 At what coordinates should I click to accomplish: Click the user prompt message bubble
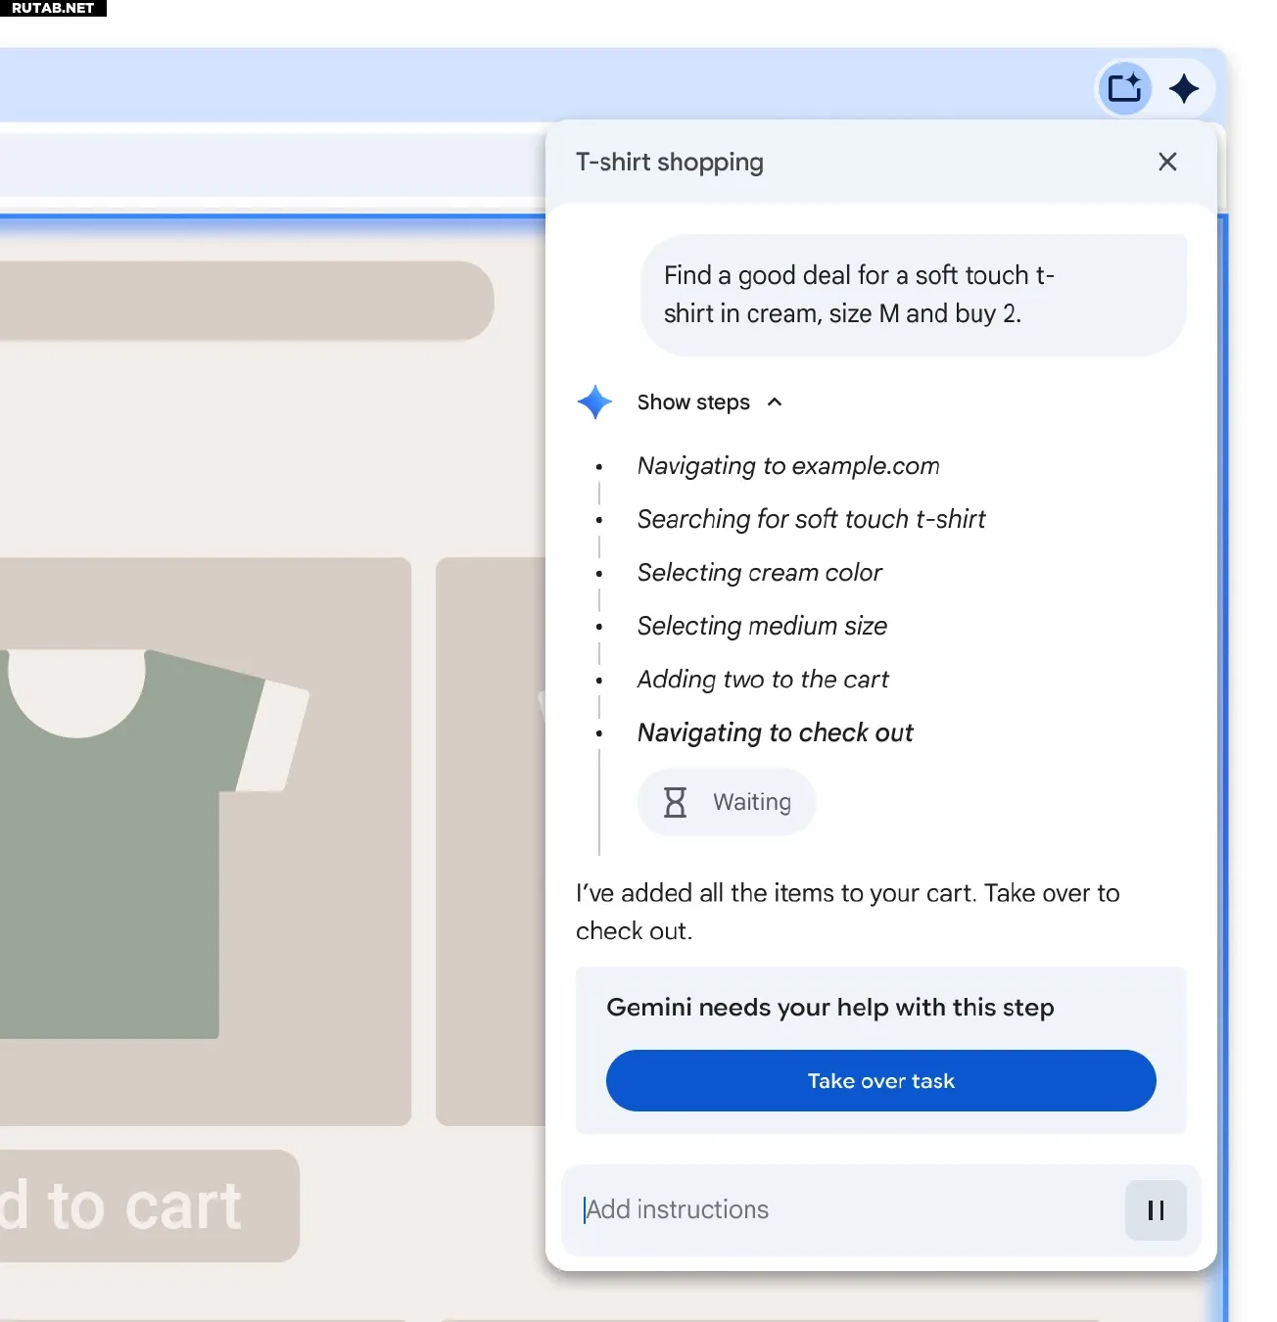point(913,295)
